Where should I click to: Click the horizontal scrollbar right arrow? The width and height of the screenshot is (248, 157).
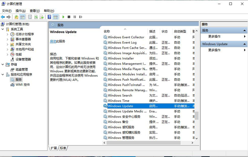point(192,143)
